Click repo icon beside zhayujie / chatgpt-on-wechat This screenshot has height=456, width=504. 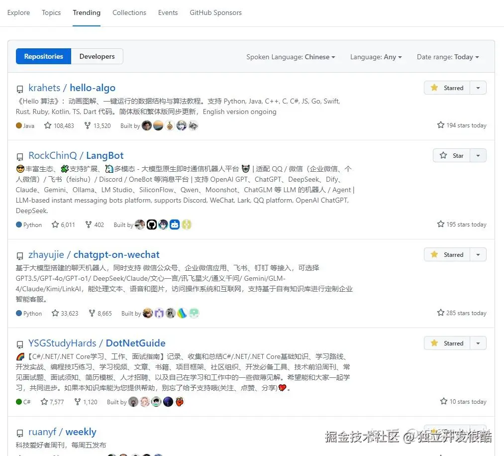(x=20, y=256)
